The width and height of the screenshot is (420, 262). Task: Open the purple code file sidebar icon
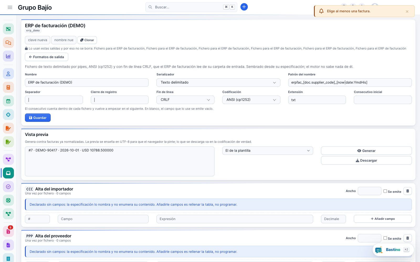(x=8, y=245)
